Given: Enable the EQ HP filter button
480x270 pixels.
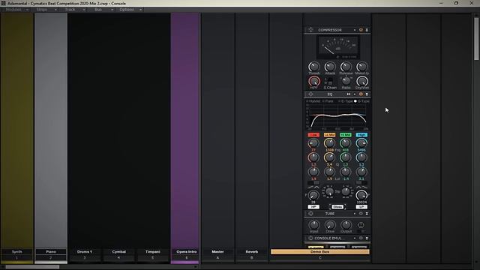Looking at the screenshot, I should pos(313,207).
